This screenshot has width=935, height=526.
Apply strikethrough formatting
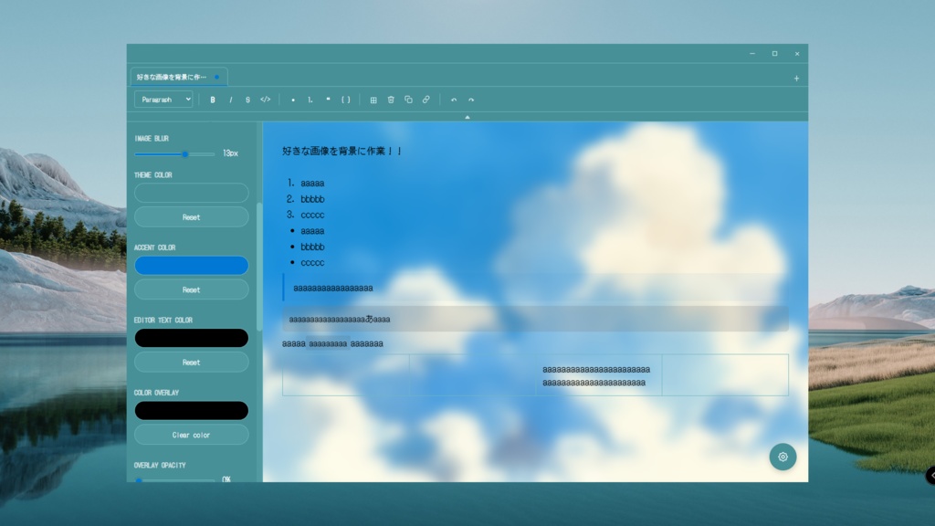point(247,100)
